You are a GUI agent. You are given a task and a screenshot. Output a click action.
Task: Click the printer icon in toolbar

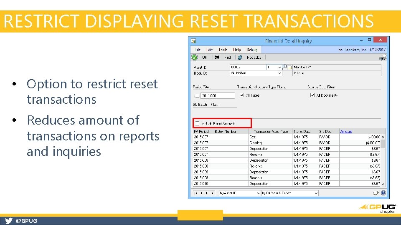[383, 57]
